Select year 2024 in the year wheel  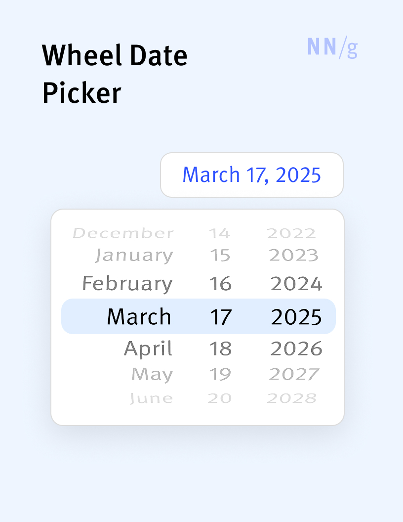[296, 284]
